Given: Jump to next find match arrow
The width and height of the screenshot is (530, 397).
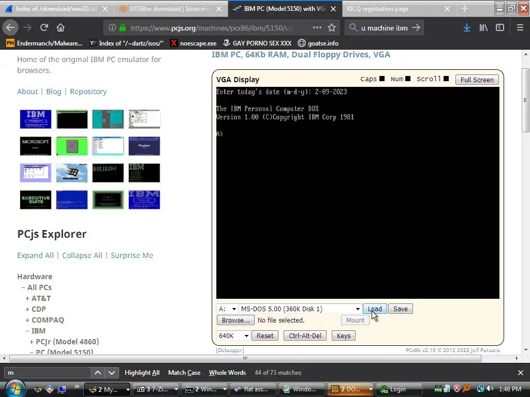Looking at the screenshot, I should pos(112,373).
